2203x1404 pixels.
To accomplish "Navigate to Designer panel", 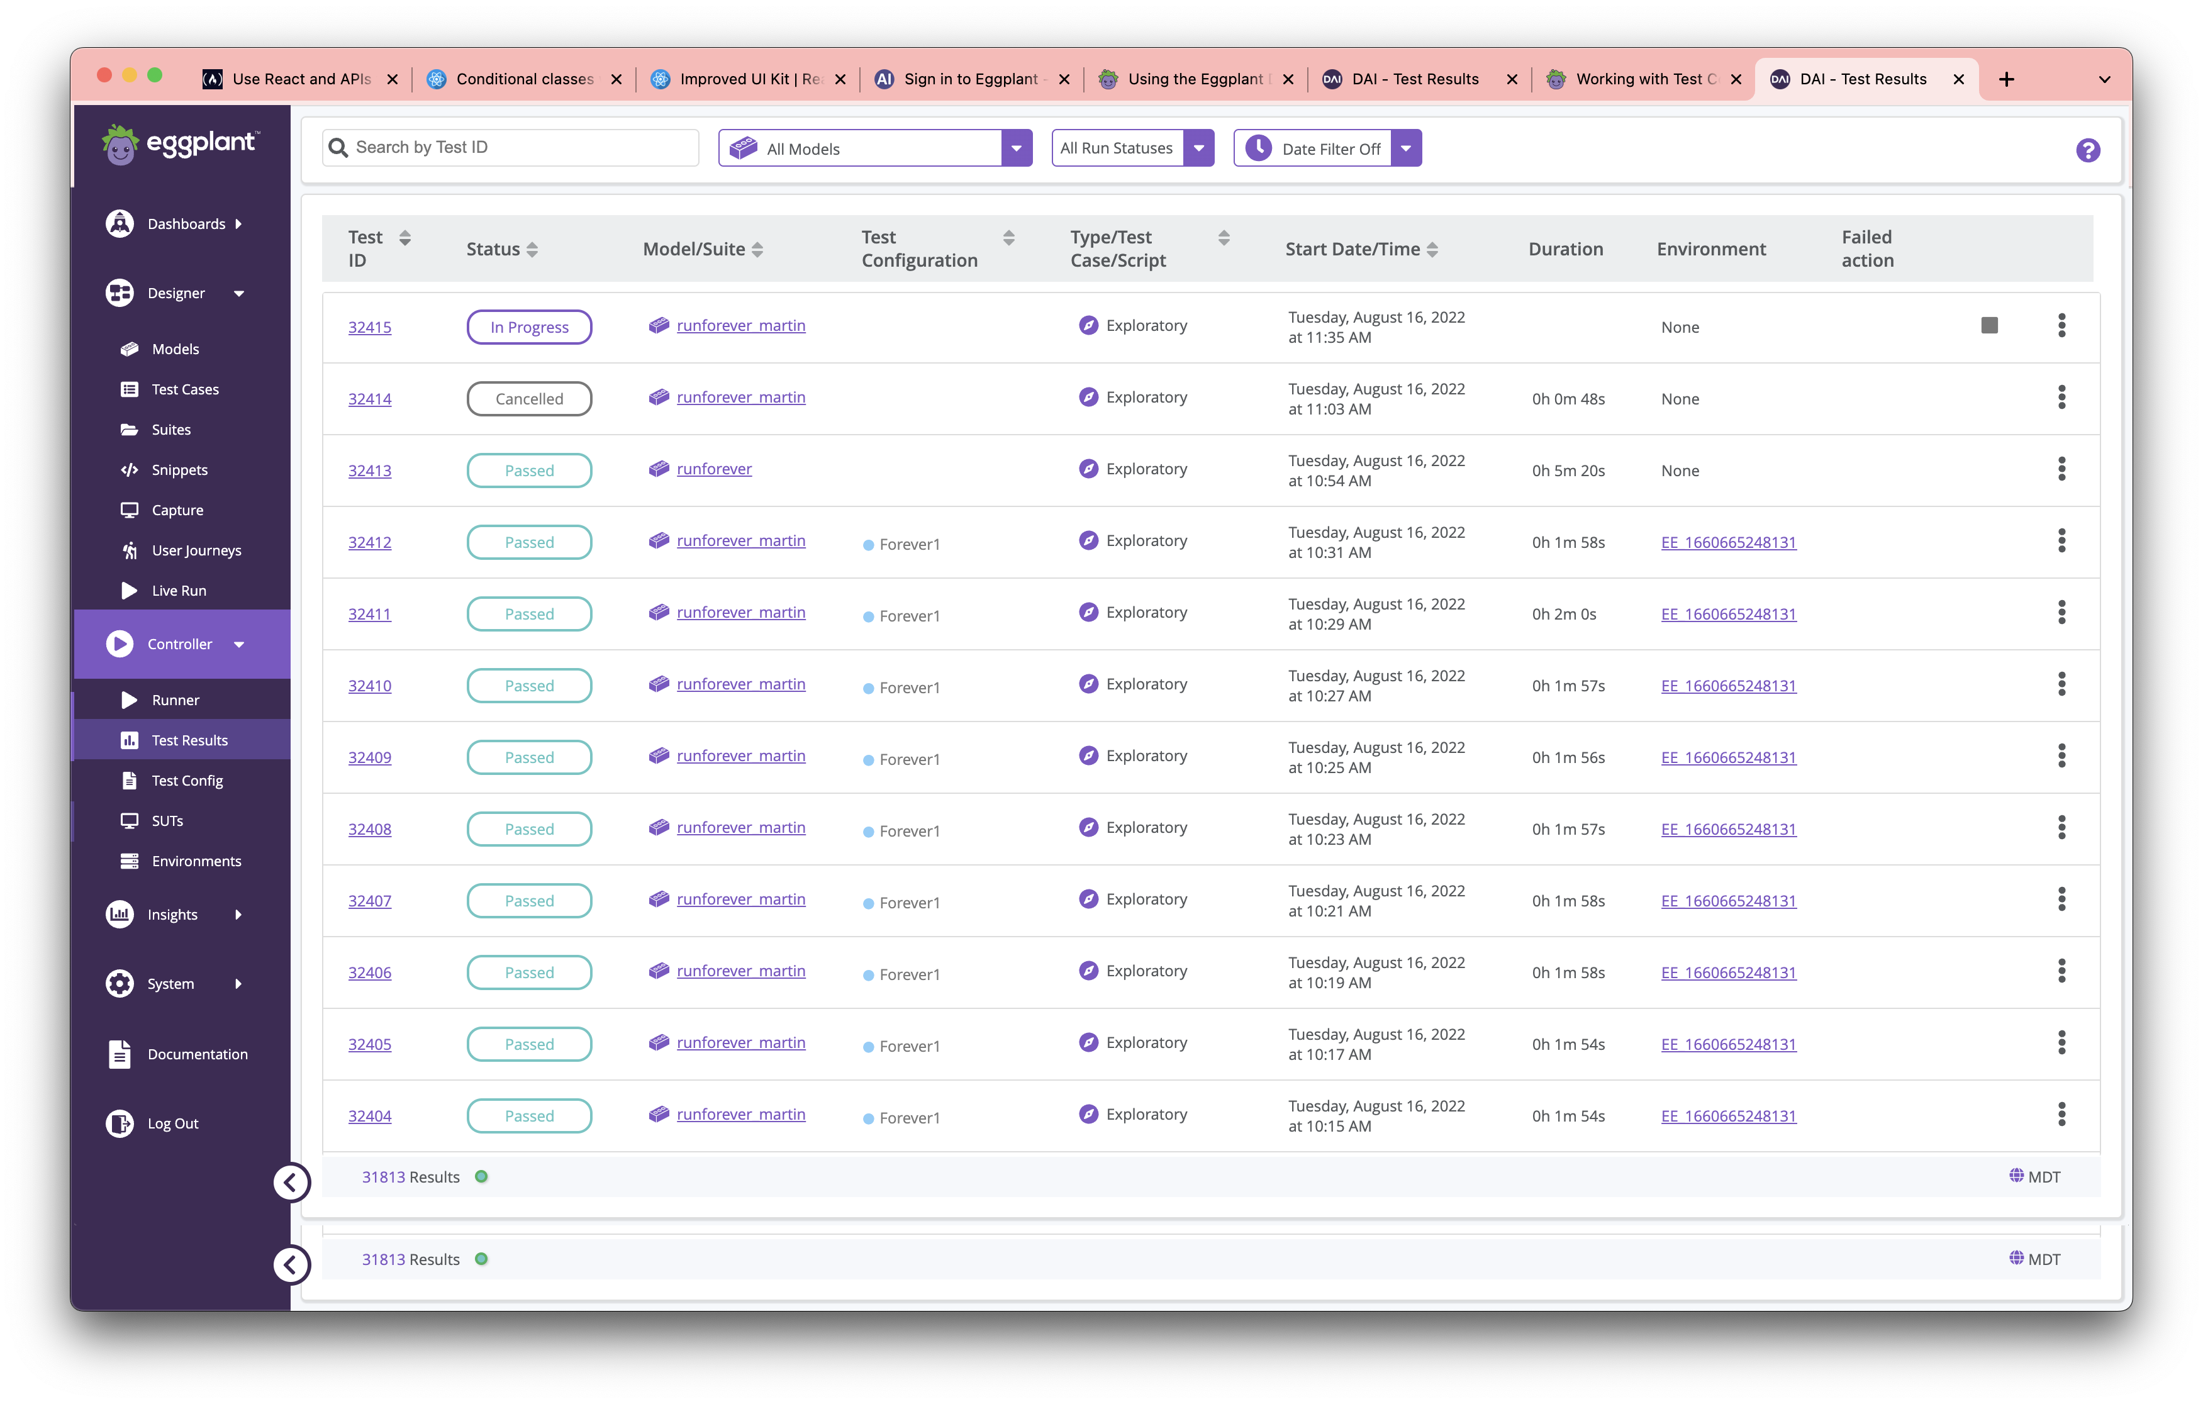I will pos(177,291).
